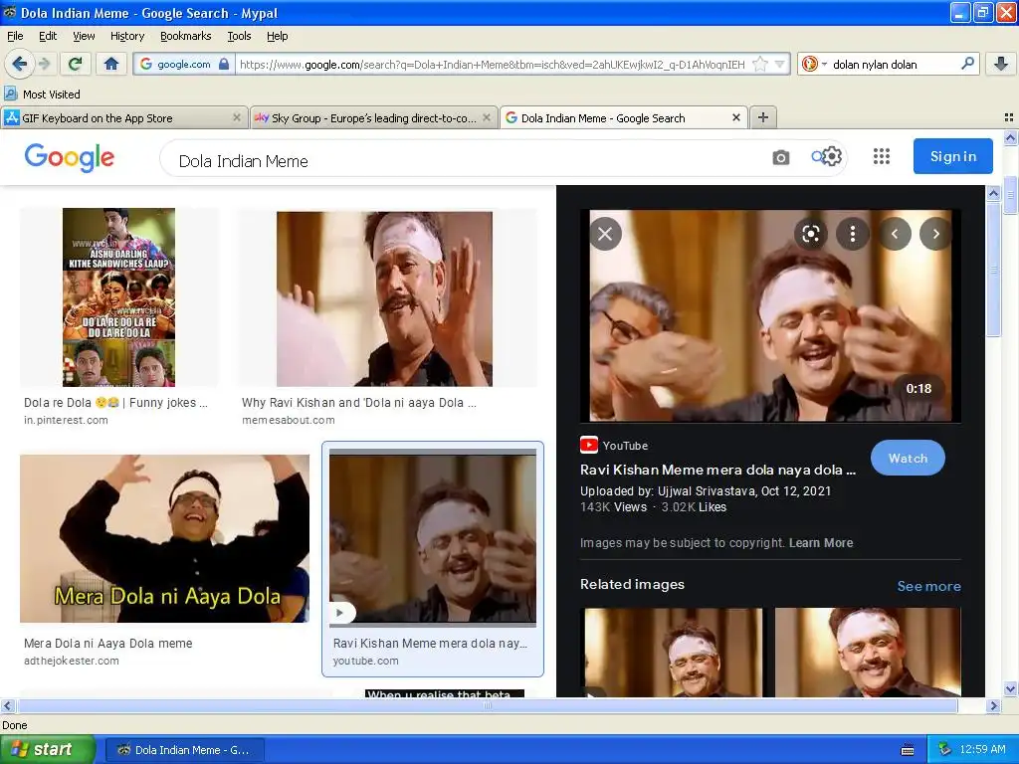
Task: Select the Dola Indian Meme taskbar window button
Action: [x=184, y=750]
